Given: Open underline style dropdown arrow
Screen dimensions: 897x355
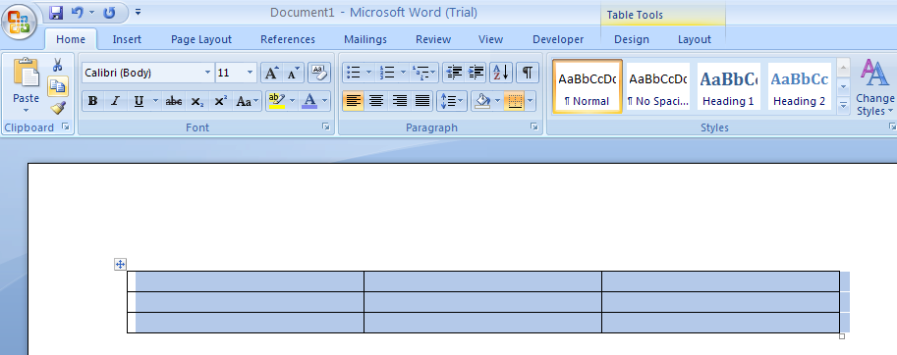Looking at the screenshot, I should [x=155, y=102].
